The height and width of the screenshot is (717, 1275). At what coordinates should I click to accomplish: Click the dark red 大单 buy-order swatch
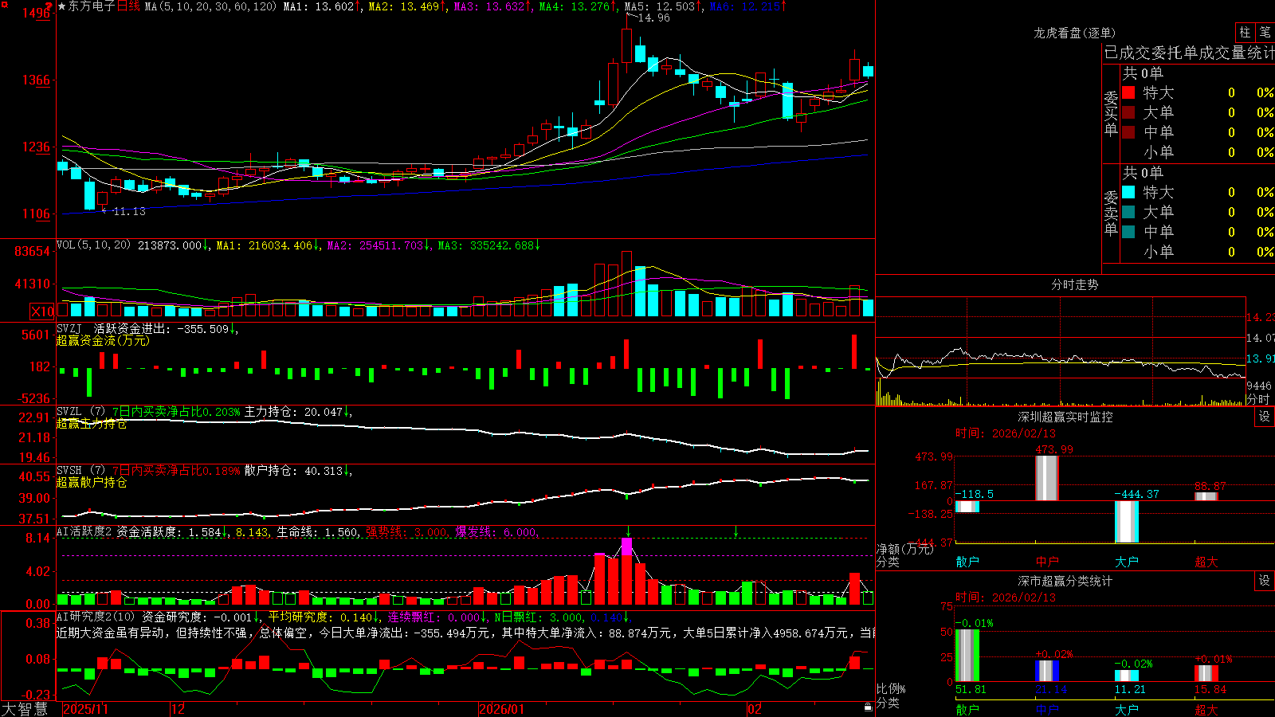pos(1128,112)
